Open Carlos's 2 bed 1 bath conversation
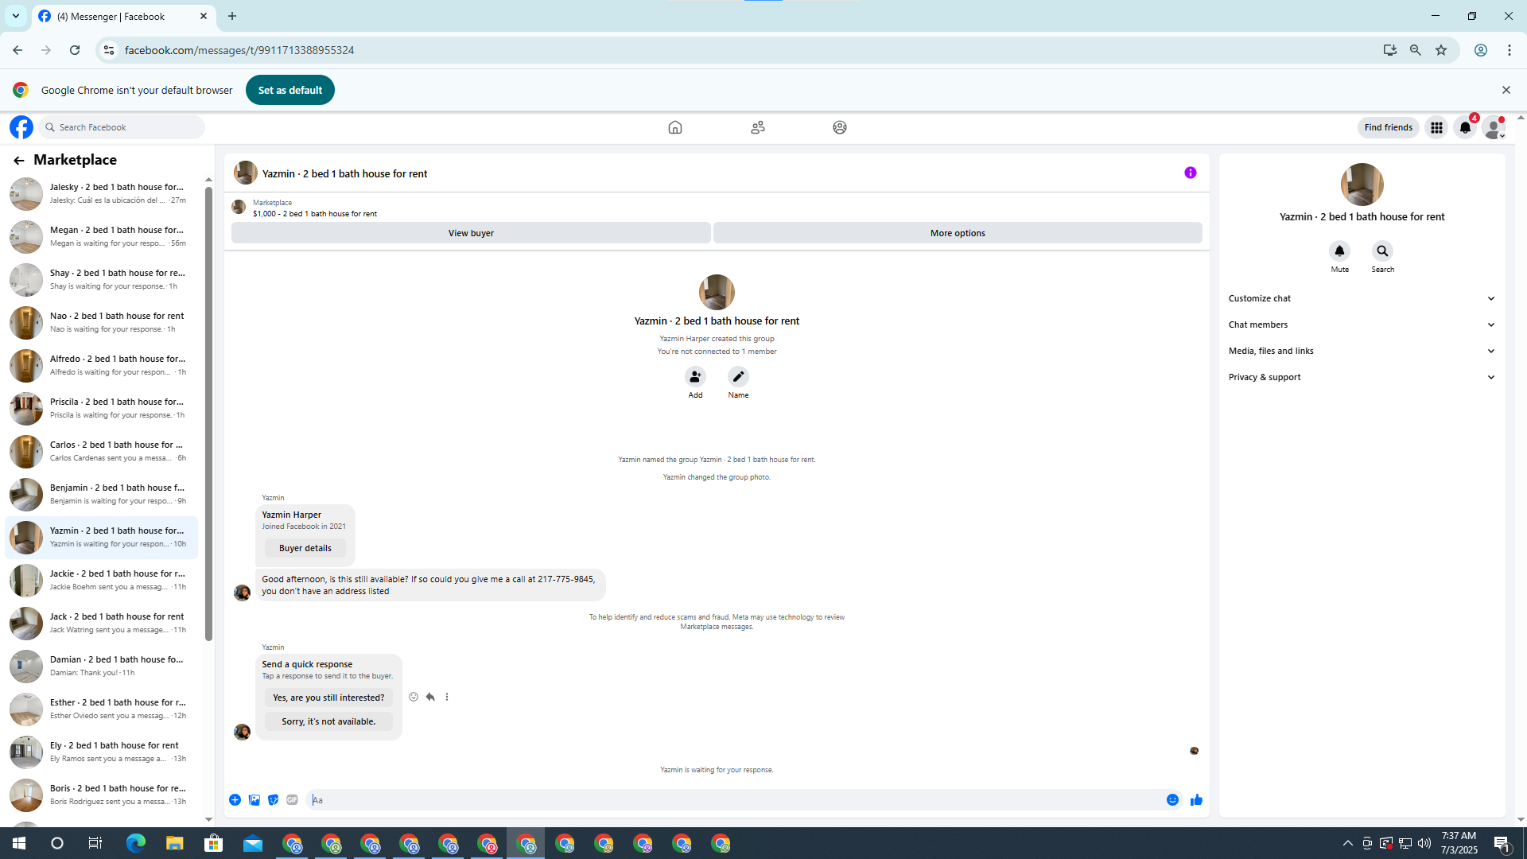Viewport: 1527px width, 859px height. coord(103,451)
